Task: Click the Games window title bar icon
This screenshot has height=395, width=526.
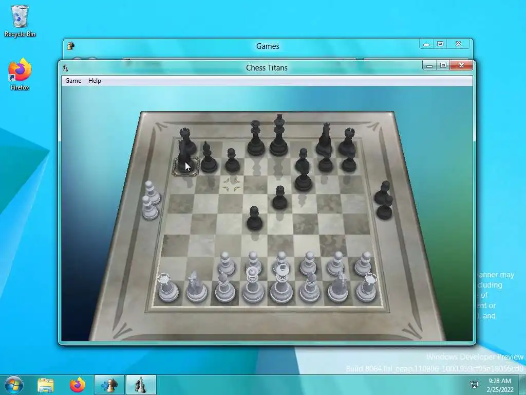Action: click(x=70, y=46)
